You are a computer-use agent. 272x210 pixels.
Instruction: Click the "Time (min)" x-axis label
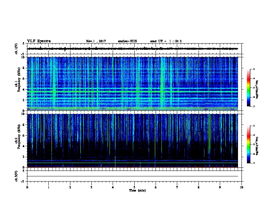click(x=137, y=190)
